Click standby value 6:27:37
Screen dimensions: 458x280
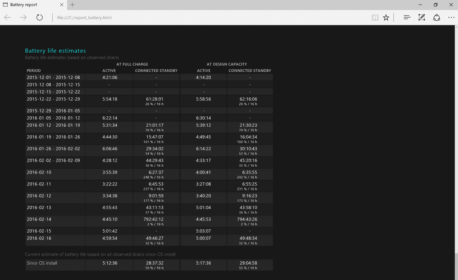point(156,172)
